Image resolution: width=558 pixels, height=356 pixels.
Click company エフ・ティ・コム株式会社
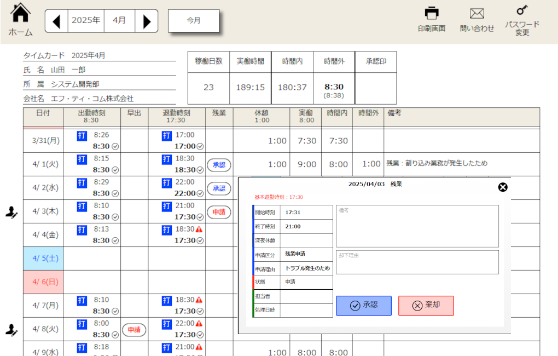point(92,99)
